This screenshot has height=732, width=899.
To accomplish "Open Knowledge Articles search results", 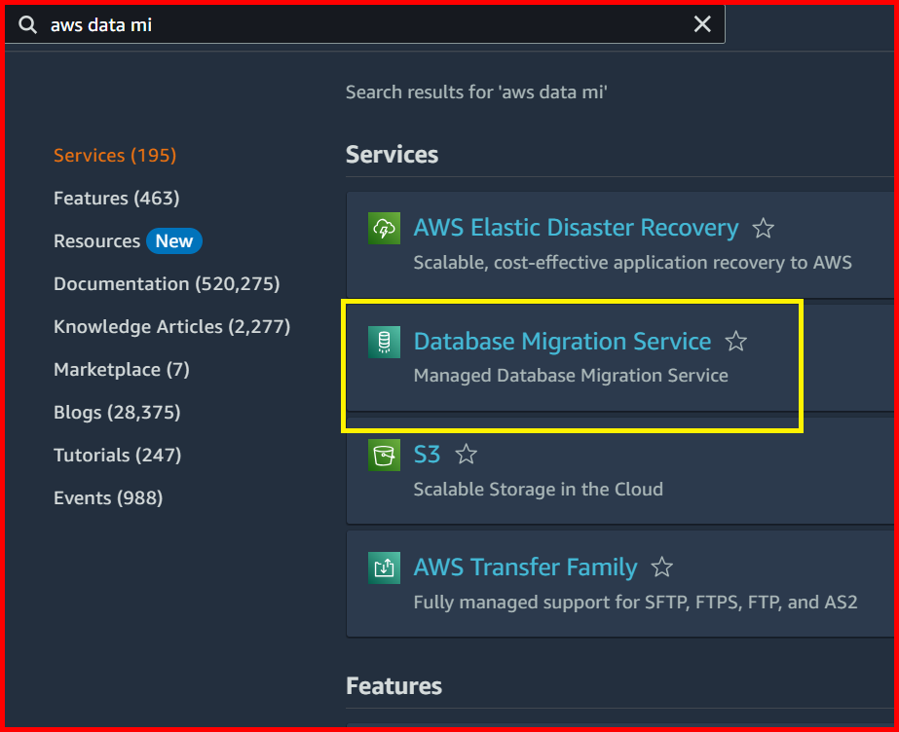I will 171,326.
